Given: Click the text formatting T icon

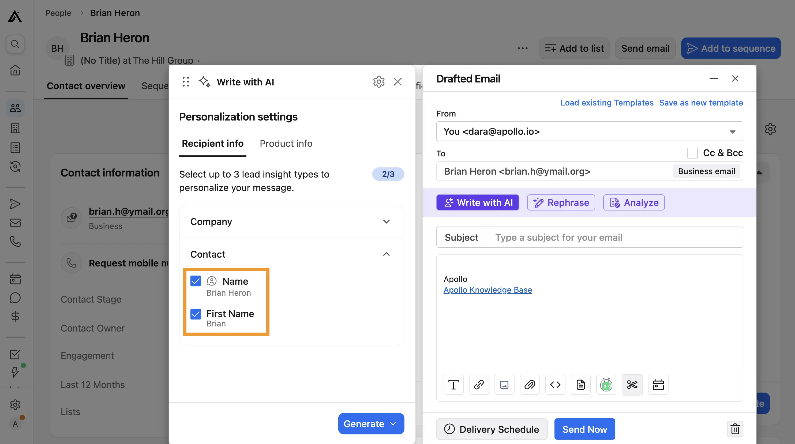Looking at the screenshot, I should pyautogui.click(x=453, y=385).
